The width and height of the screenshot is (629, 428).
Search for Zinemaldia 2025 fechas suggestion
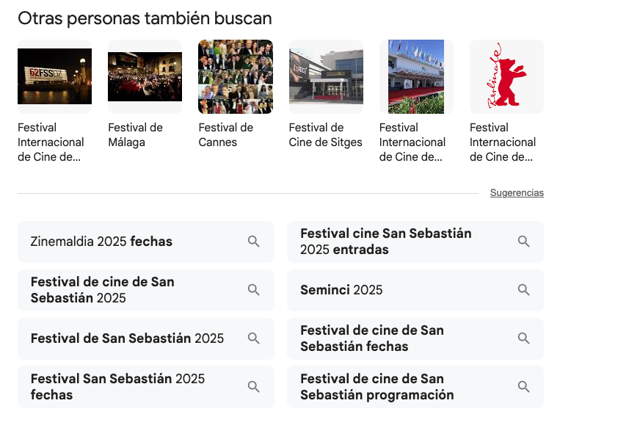101,242
